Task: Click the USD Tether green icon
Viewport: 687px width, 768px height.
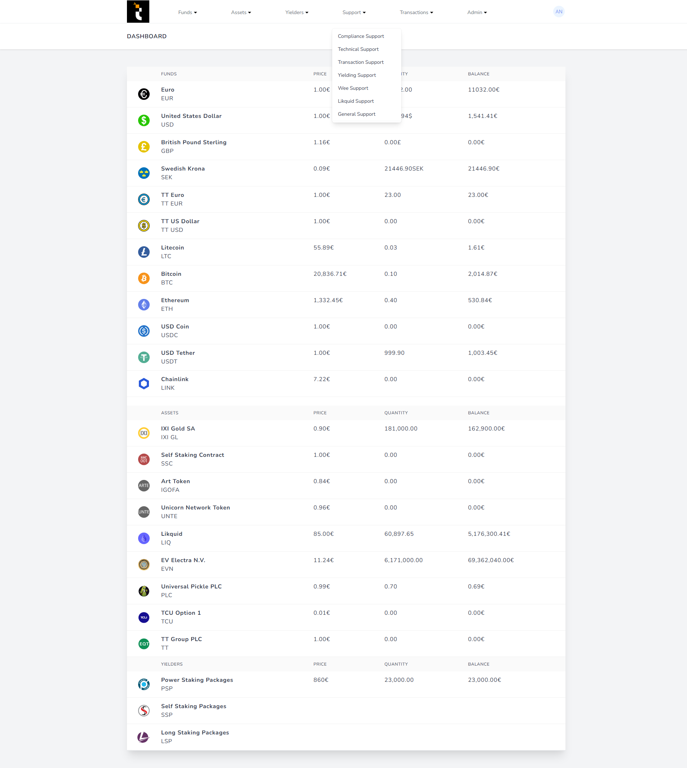Action: 144,357
